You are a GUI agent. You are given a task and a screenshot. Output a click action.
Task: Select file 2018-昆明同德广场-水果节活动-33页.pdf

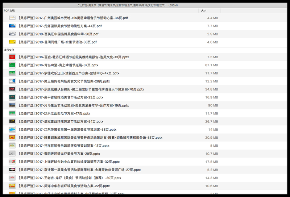point(58,42)
